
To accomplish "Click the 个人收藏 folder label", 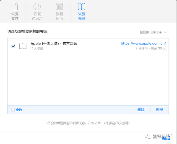I will point(37,49).
